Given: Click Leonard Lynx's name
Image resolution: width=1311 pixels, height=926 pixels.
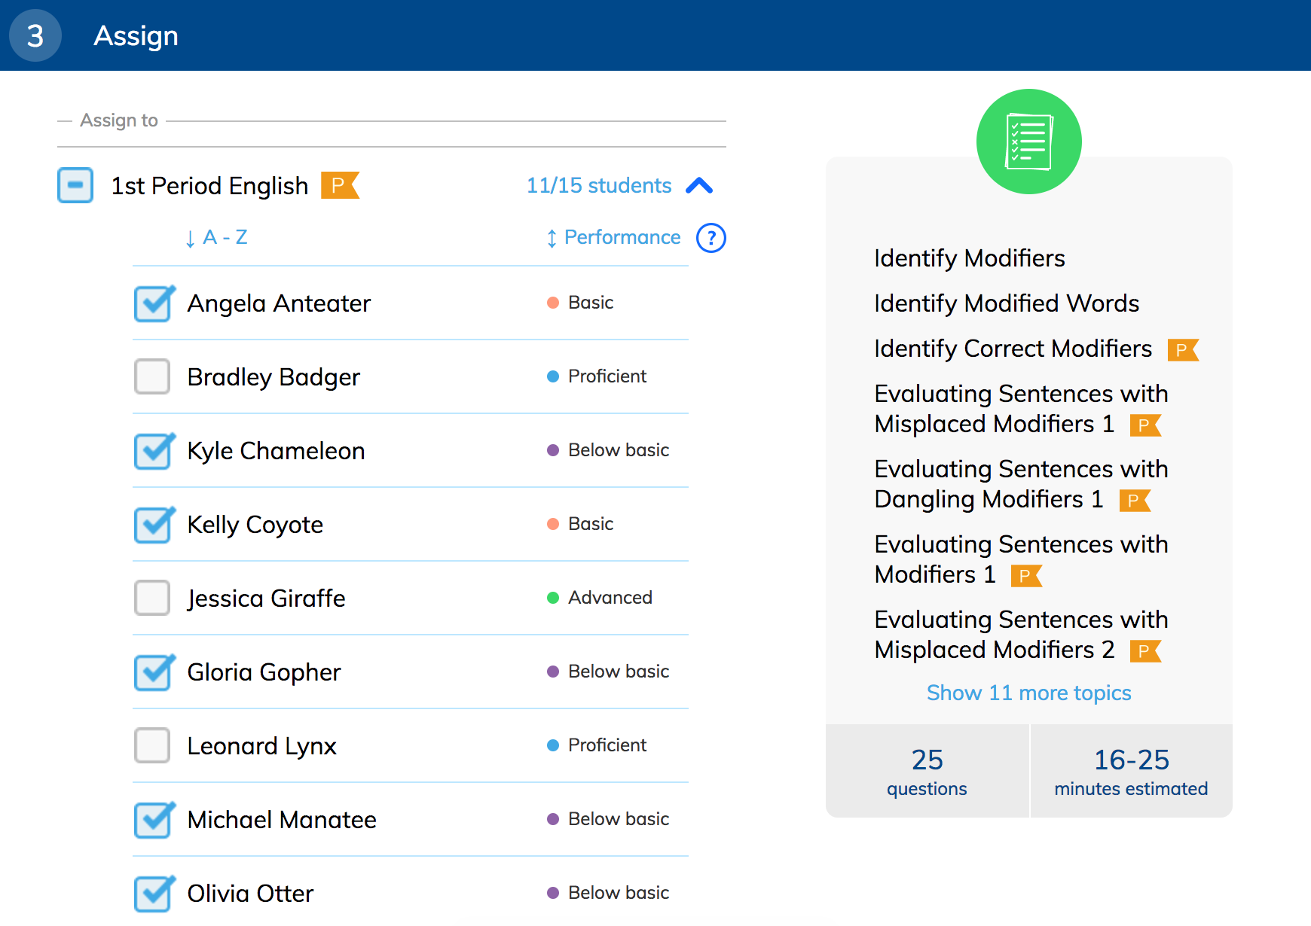Looking at the screenshot, I should [x=261, y=746].
